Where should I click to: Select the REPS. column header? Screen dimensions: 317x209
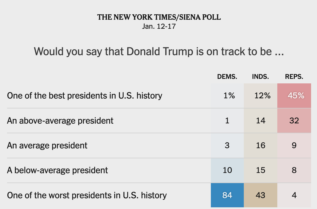click(x=294, y=77)
